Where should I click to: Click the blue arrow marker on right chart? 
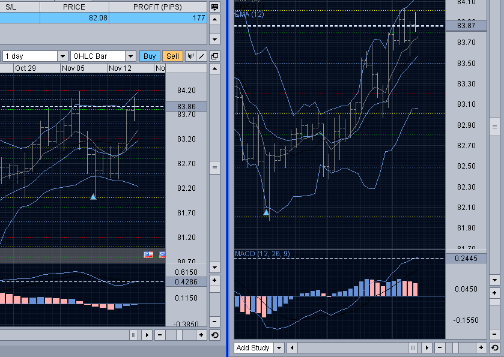pyautogui.click(x=266, y=211)
